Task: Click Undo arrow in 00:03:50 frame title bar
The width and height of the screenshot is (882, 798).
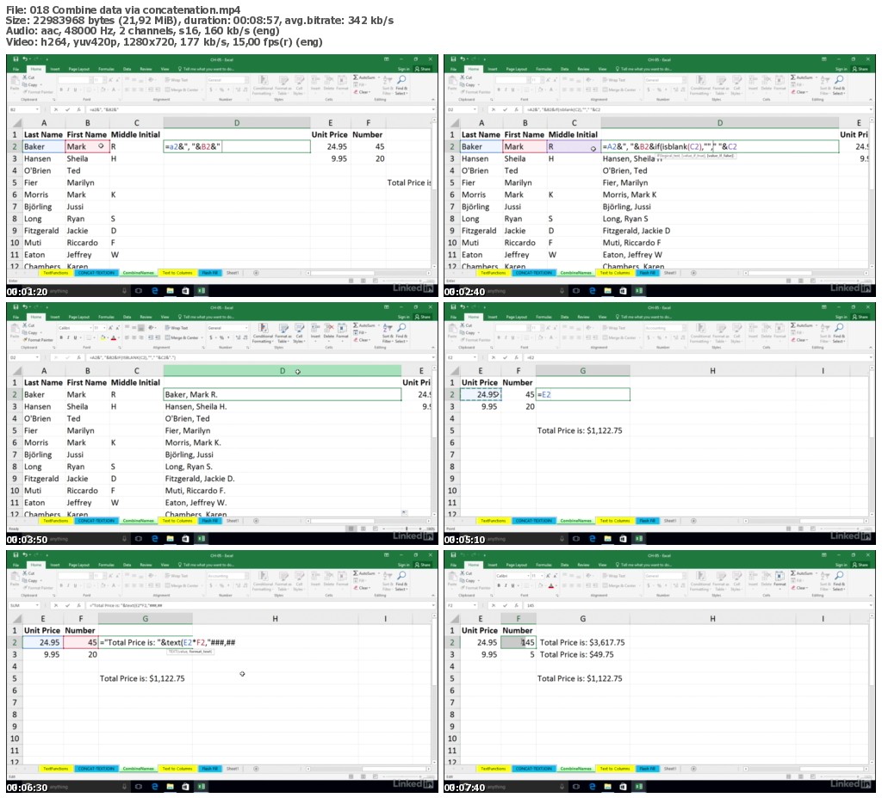Action: pyautogui.click(x=25, y=306)
